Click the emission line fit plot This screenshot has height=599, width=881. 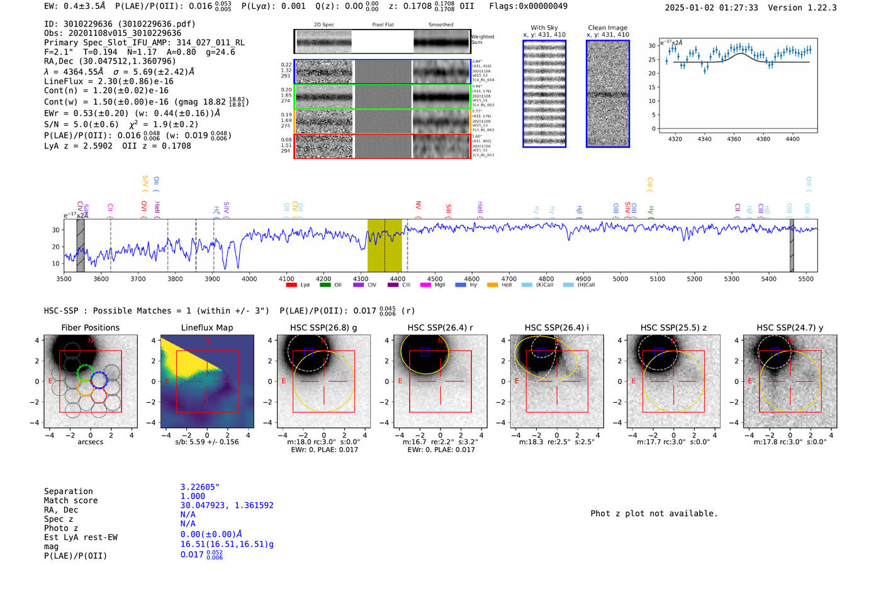click(x=738, y=85)
